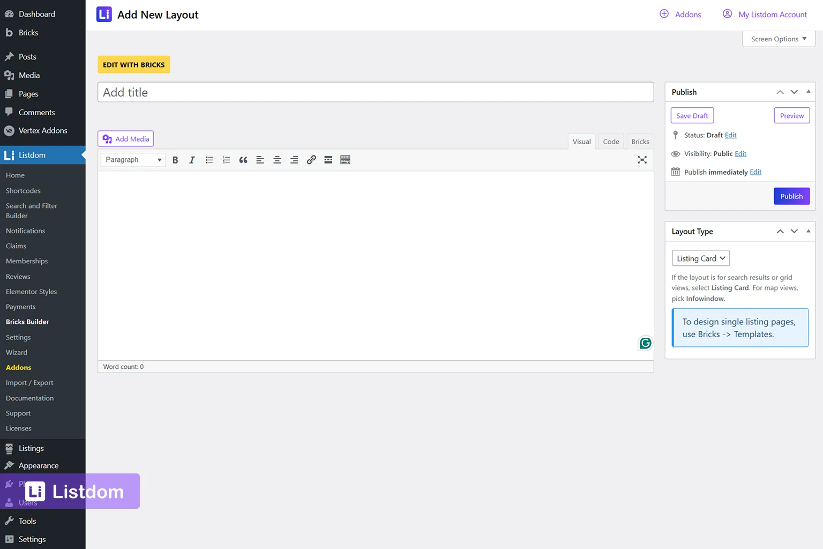Open the Paragraph format dropdown
The image size is (823, 549).
pyautogui.click(x=133, y=160)
